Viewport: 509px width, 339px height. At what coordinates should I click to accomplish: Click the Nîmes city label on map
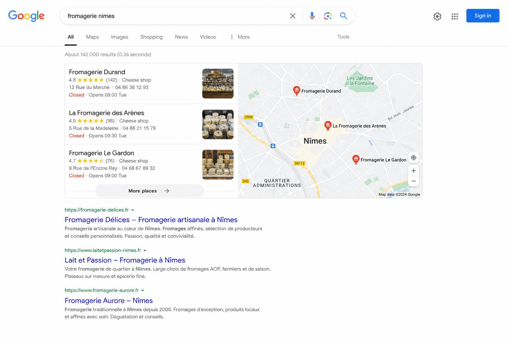(315, 141)
